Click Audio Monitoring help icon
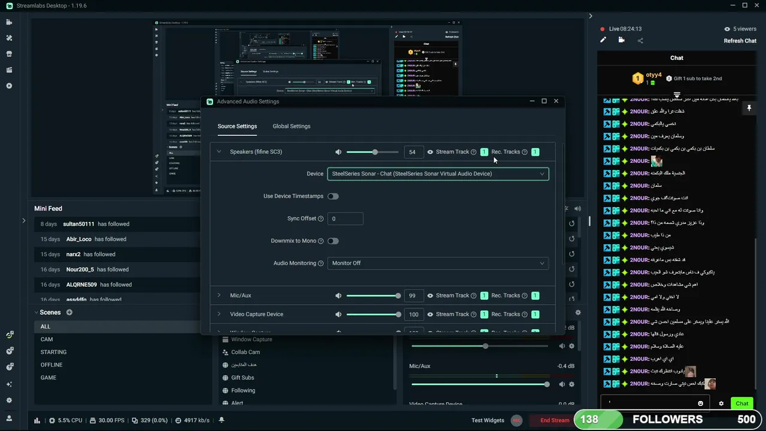This screenshot has height=431, width=766. (x=321, y=263)
